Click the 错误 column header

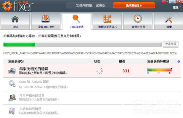122,61
